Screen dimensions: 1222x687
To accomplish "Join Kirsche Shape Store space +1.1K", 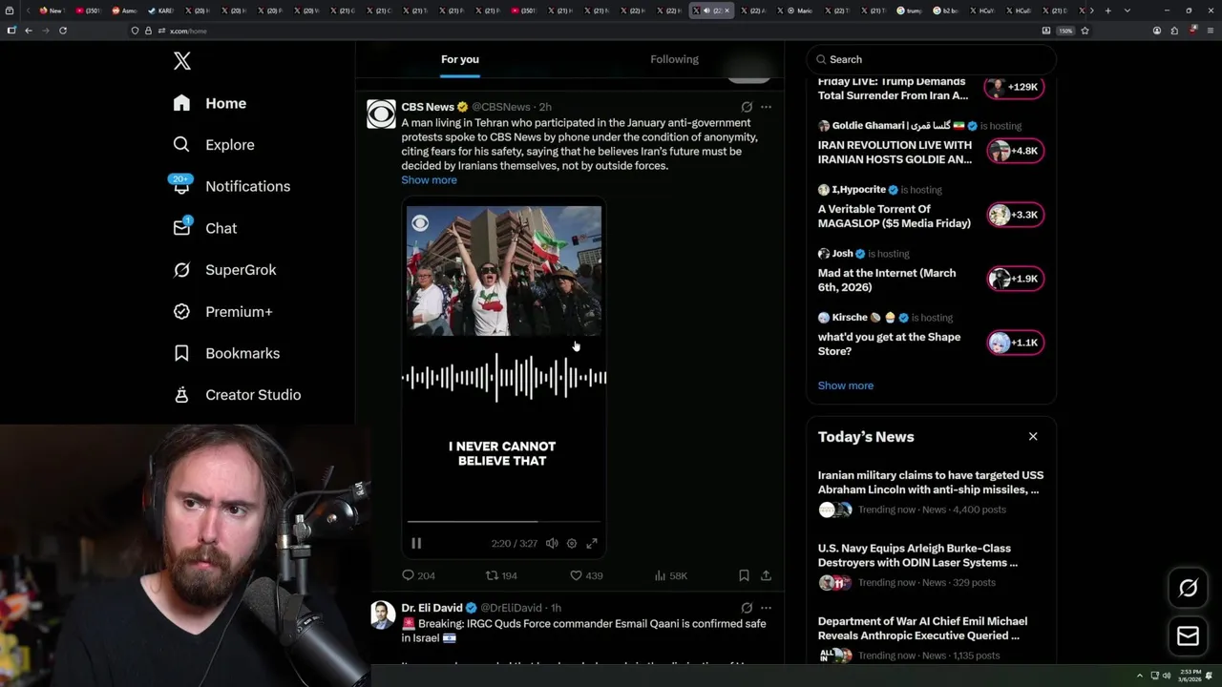I will [1015, 343].
